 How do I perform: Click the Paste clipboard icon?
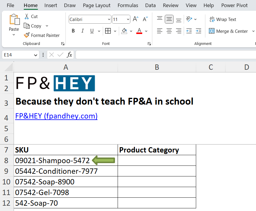pyautogui.click(x=14, y=20)
